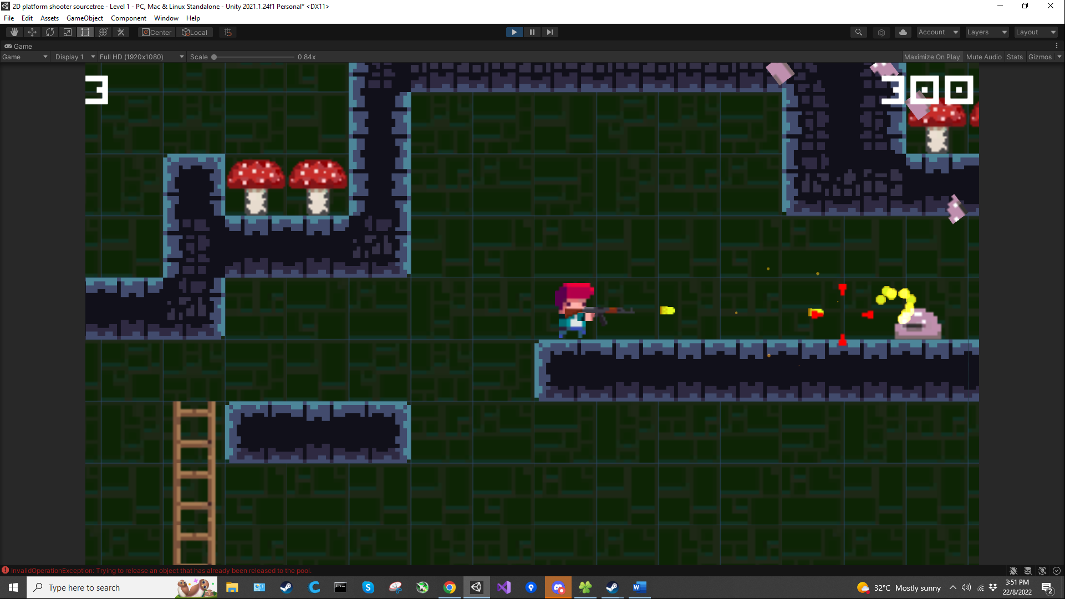Switch to the Unity taskbar icon
1065x599 pixels.
tap(477, 587)
